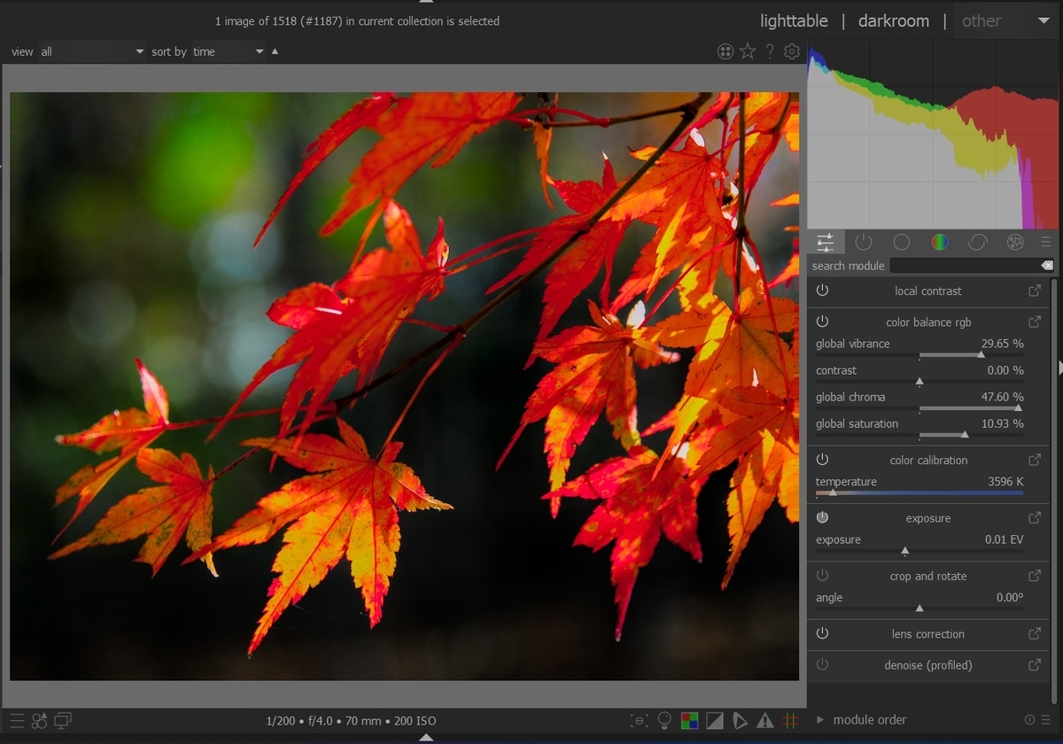Screen dimensions: 1063x744
Task: Toggle clipping indication icon
Action: [715, 721]
